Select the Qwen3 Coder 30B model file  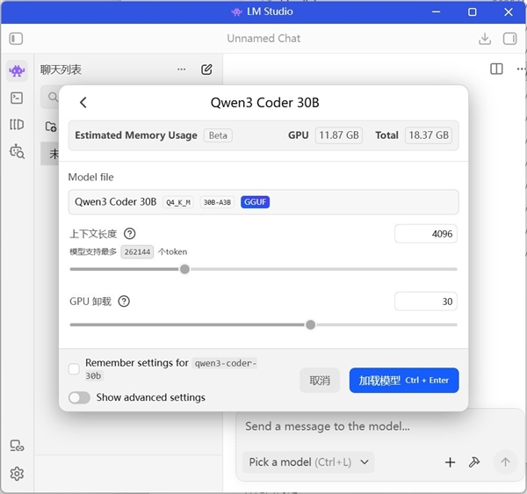click(263, 202)
